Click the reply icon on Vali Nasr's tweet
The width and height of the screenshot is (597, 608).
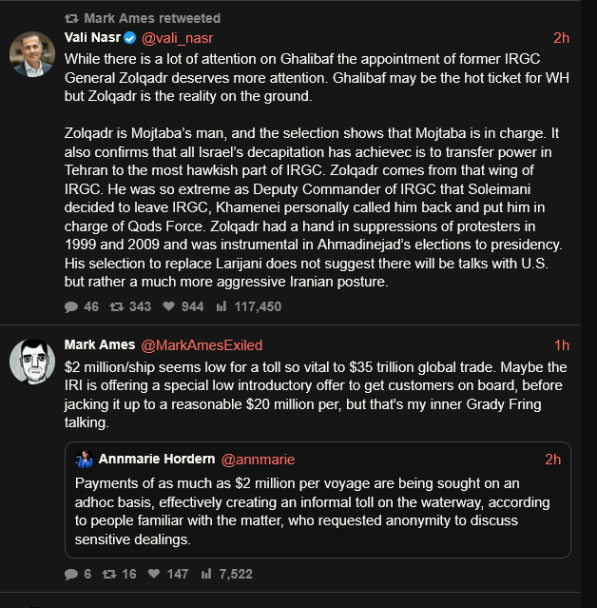point(72,306)
